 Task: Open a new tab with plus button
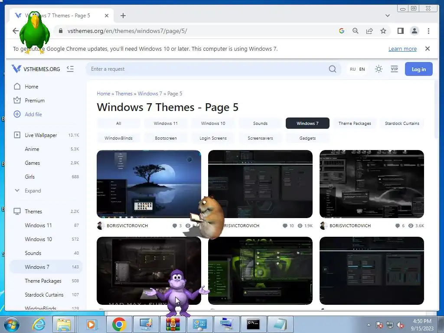pos(123,16)
